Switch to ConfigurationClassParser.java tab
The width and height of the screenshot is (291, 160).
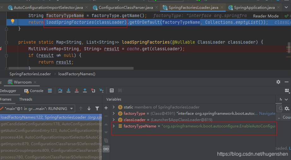(x=126, y=8)
